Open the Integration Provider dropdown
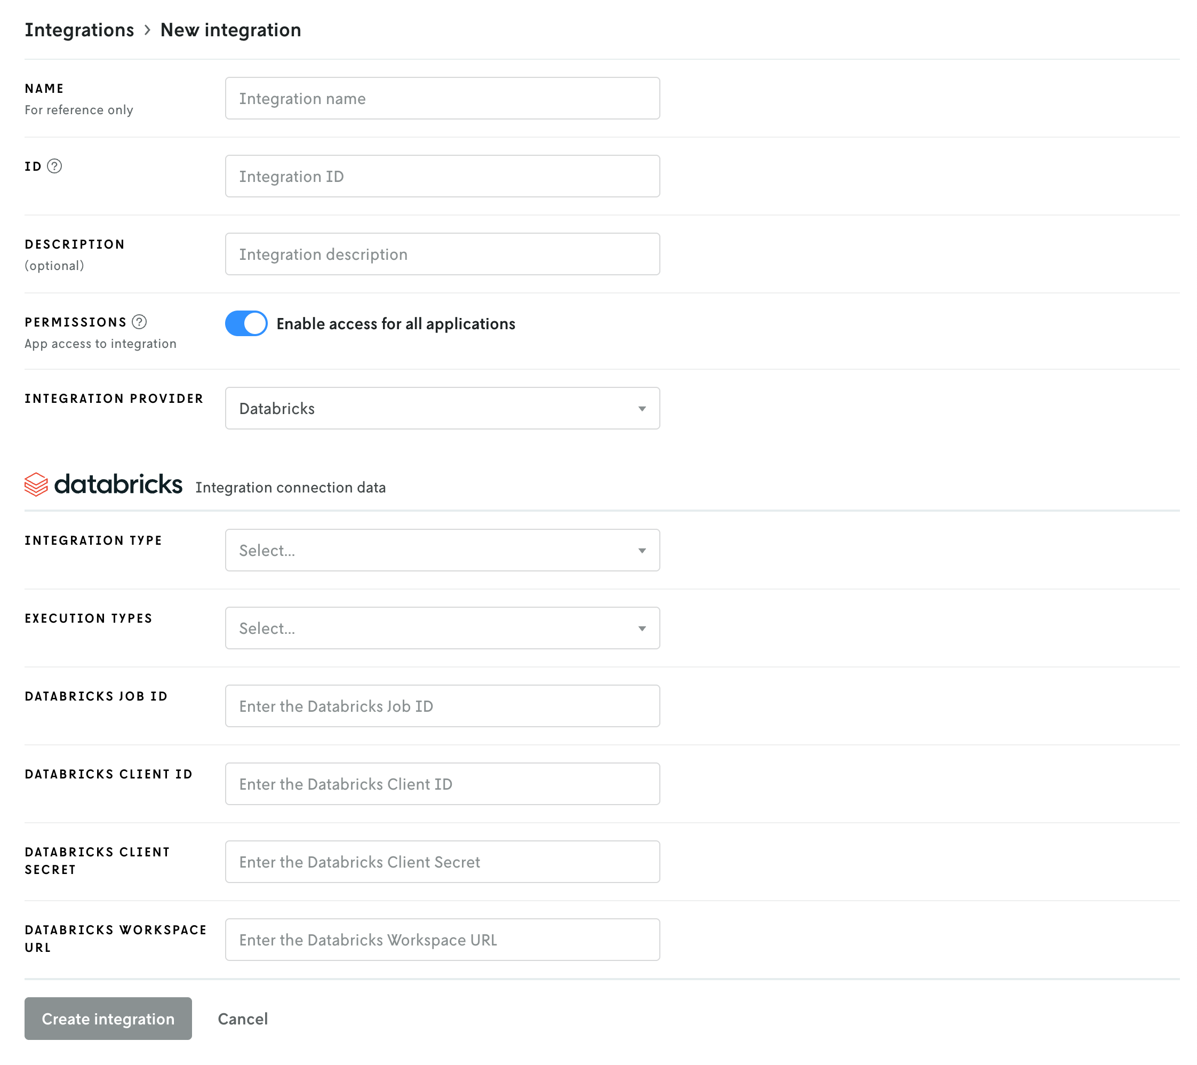The height and width of the screenshot is (1065, 1197). (442, 408)
